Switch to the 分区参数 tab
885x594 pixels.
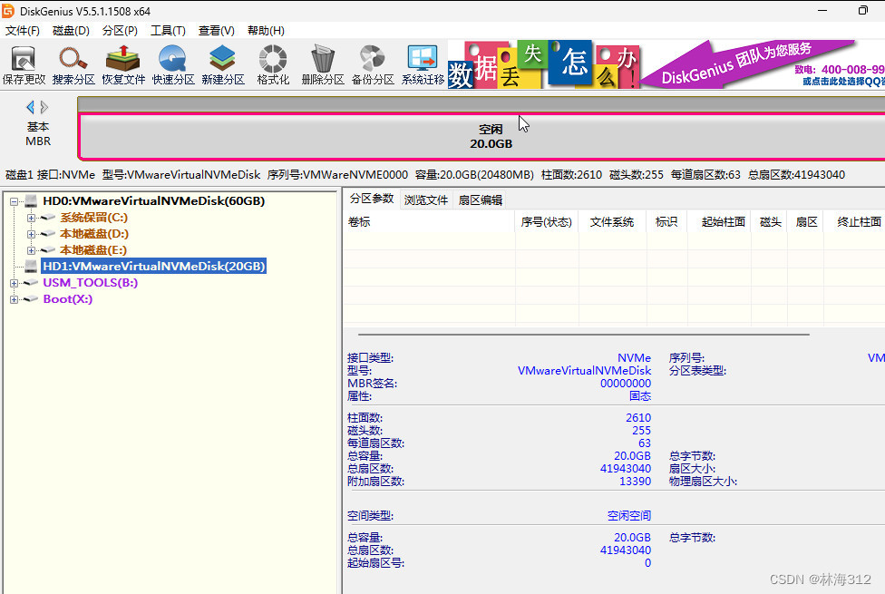pos(372,199)
